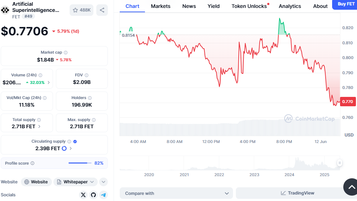The width and height of the screenshot is (357, 201).
Task: Expand Volume (24h) details chevron
Action: point(48,82)
